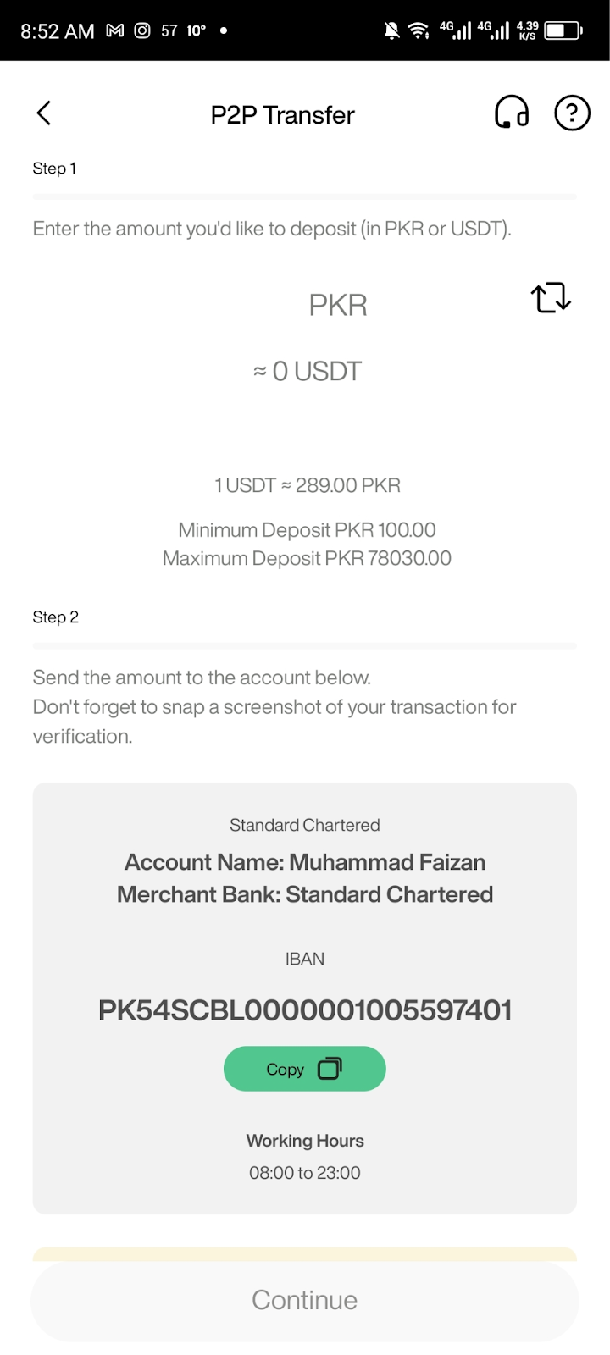610x1355 pixels.
Task: Tap the approximate USDT amount text
Action: 307,371
